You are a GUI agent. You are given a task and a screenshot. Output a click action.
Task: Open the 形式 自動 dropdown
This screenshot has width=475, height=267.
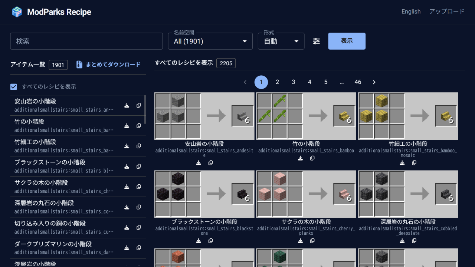click(x=281, y=41)
